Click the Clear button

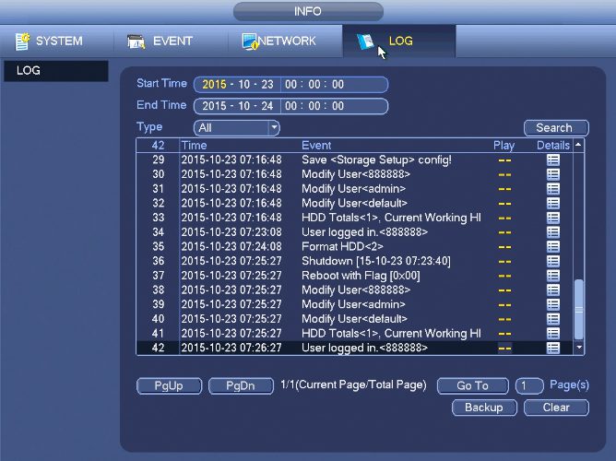[x=556, y=408]
